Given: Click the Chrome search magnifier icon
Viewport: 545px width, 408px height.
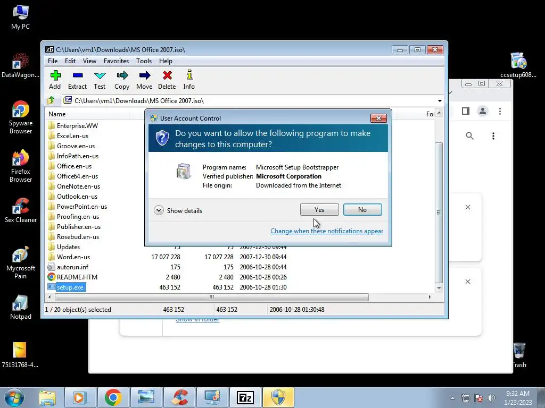Looking at the screenshot, I should [x=469, y=136].
